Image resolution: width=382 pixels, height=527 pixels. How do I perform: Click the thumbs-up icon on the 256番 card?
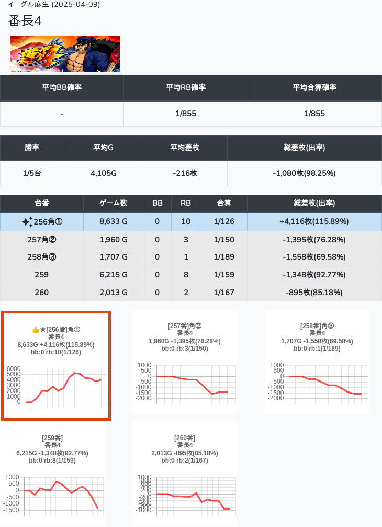point(36,330)
